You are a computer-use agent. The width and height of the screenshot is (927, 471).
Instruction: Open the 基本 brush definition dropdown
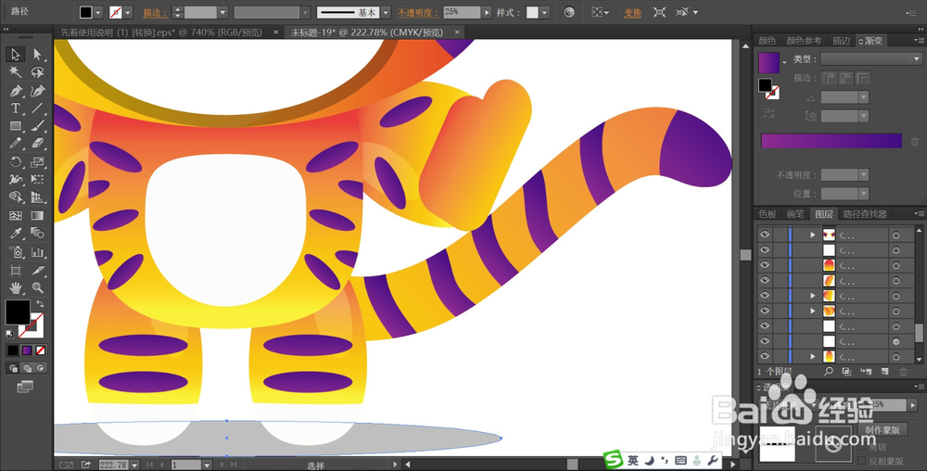tap(386, 12)
